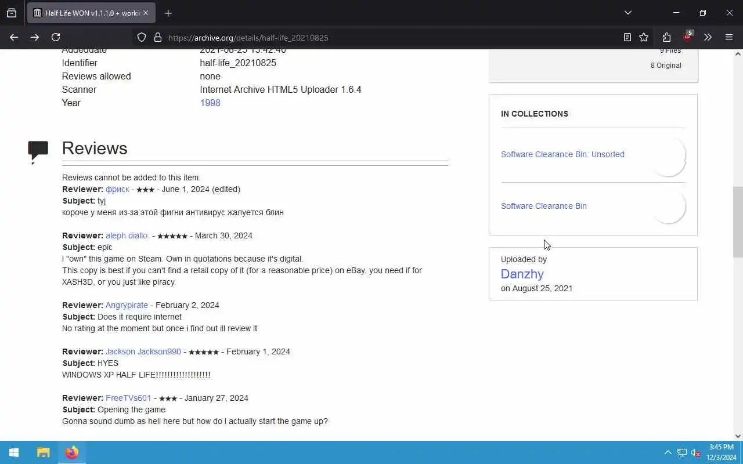Click scrollbar up arrow

click(738, 54)
